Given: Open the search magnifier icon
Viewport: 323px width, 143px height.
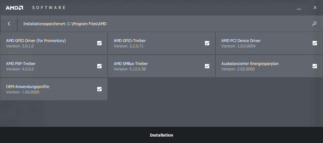Looking at the screenshot, I should 314,24.
